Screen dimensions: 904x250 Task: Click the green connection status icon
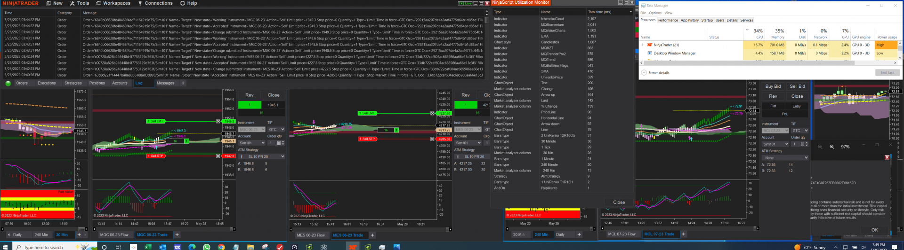pos(8,83)
